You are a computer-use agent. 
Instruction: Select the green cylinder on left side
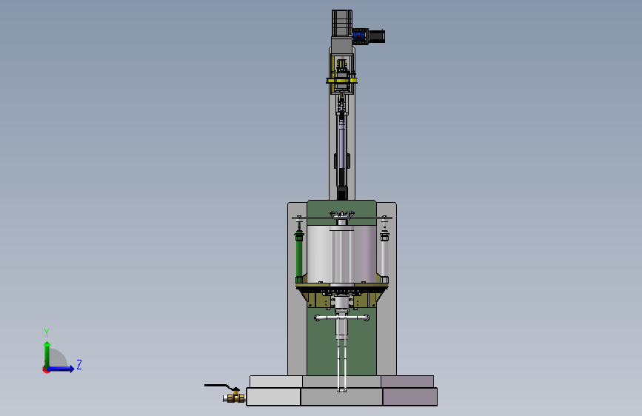[299, 258]
